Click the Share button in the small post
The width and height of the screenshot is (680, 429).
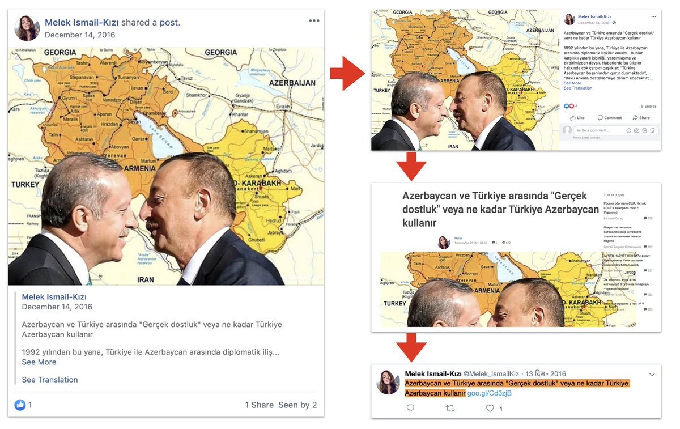641,118
